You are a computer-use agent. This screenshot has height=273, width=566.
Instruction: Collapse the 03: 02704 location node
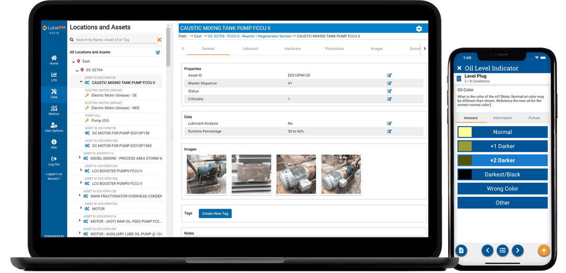77,70
